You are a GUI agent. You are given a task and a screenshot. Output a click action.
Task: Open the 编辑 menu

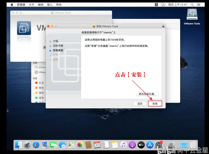(x=41, y=5)
